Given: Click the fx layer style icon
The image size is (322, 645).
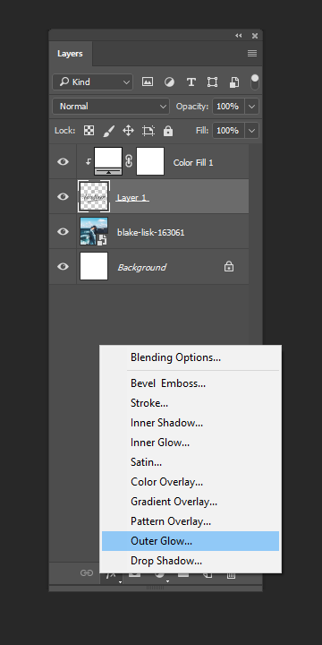Looking at the screenshot, I should (x=111, y=574).
